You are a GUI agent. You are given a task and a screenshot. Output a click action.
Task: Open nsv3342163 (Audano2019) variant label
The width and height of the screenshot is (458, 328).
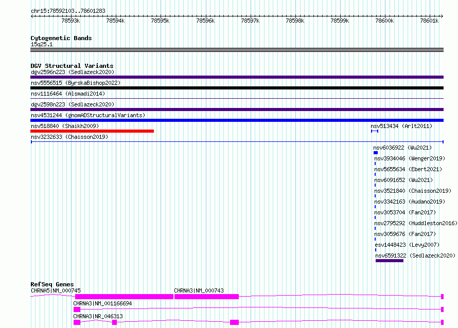(410, 202)
